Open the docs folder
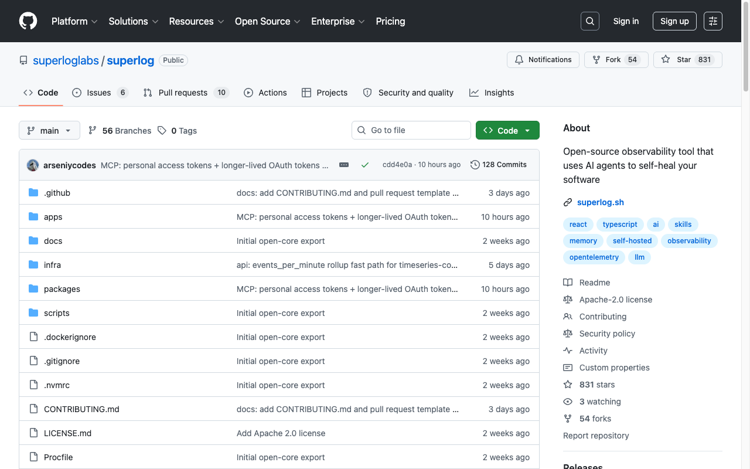750x469 pixels. pos(53,241)
